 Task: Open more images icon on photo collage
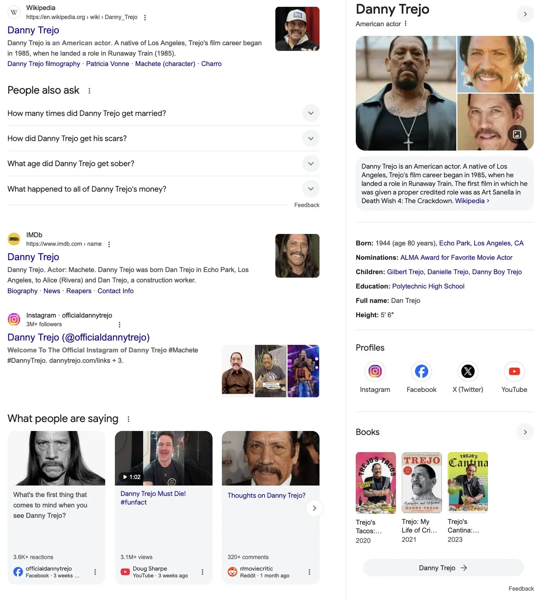click(x=517, y=134)
